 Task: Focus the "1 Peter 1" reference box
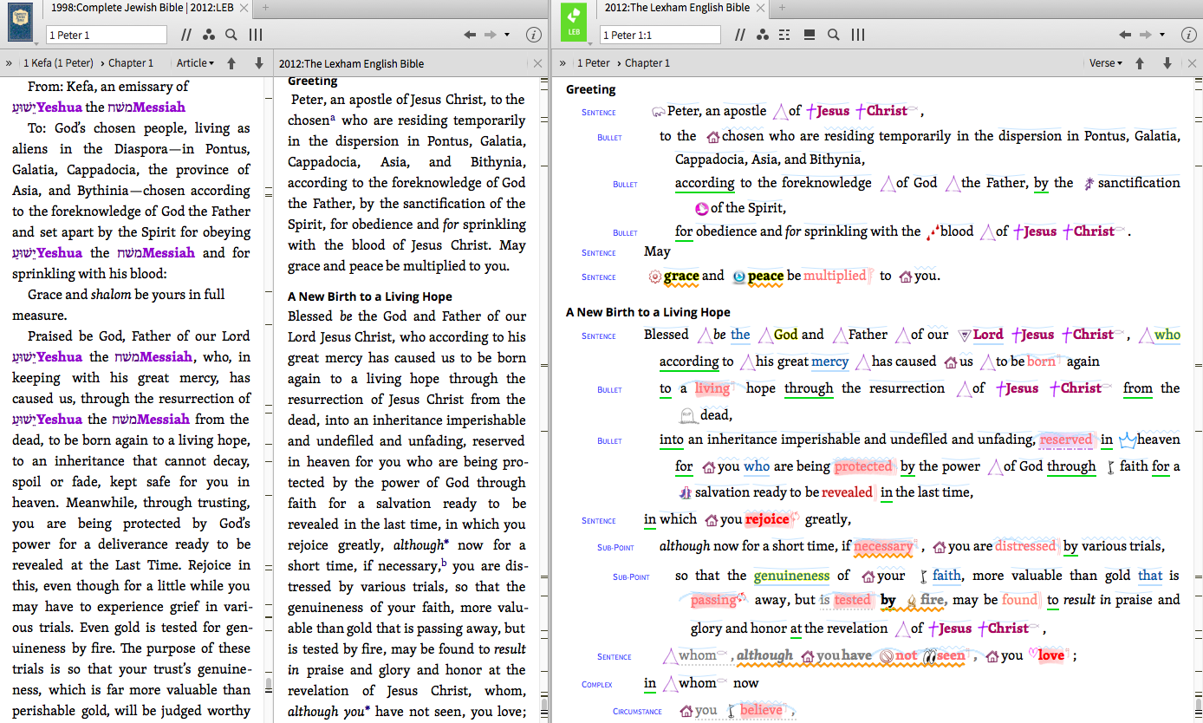point(107,35)
